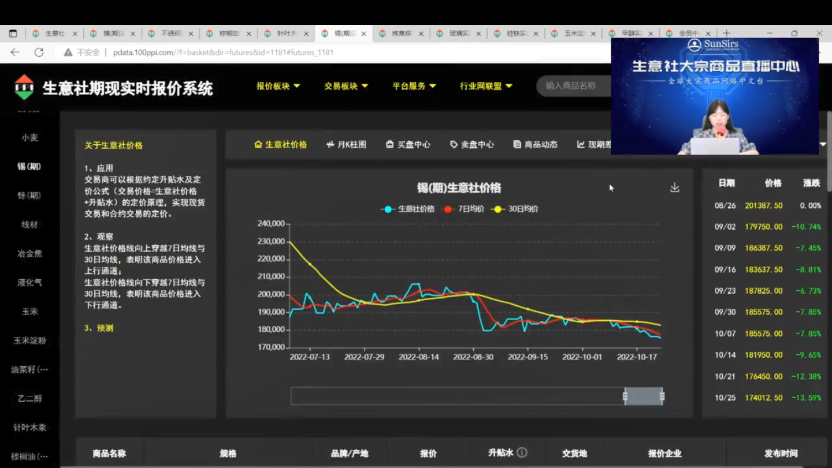The image size is (832, 468).
Task: Click the 输入商品名称 search box
Action: 573,85
